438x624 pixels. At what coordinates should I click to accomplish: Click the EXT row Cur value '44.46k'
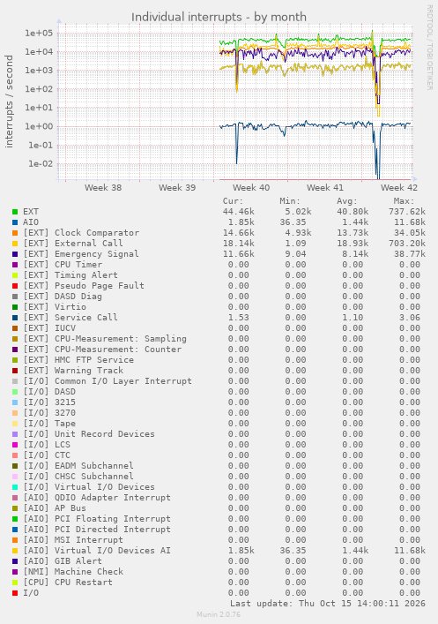[x=239, y=212]
